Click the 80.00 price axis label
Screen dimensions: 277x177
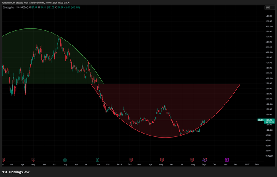tap(268, 135)
